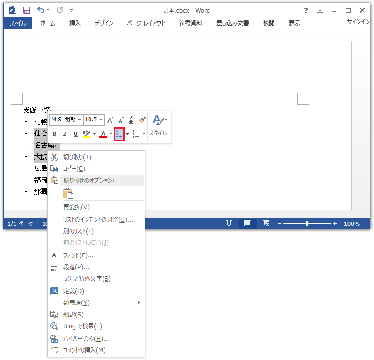Click the zoom slider handle in the status bar
The image size is (374, 360).
coord(307,224)
